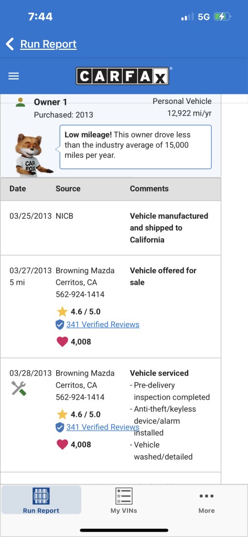Screen dimensions: 248x537
Task: Tap the heart icon in 03/28/2013 entry
Action: 62,444
